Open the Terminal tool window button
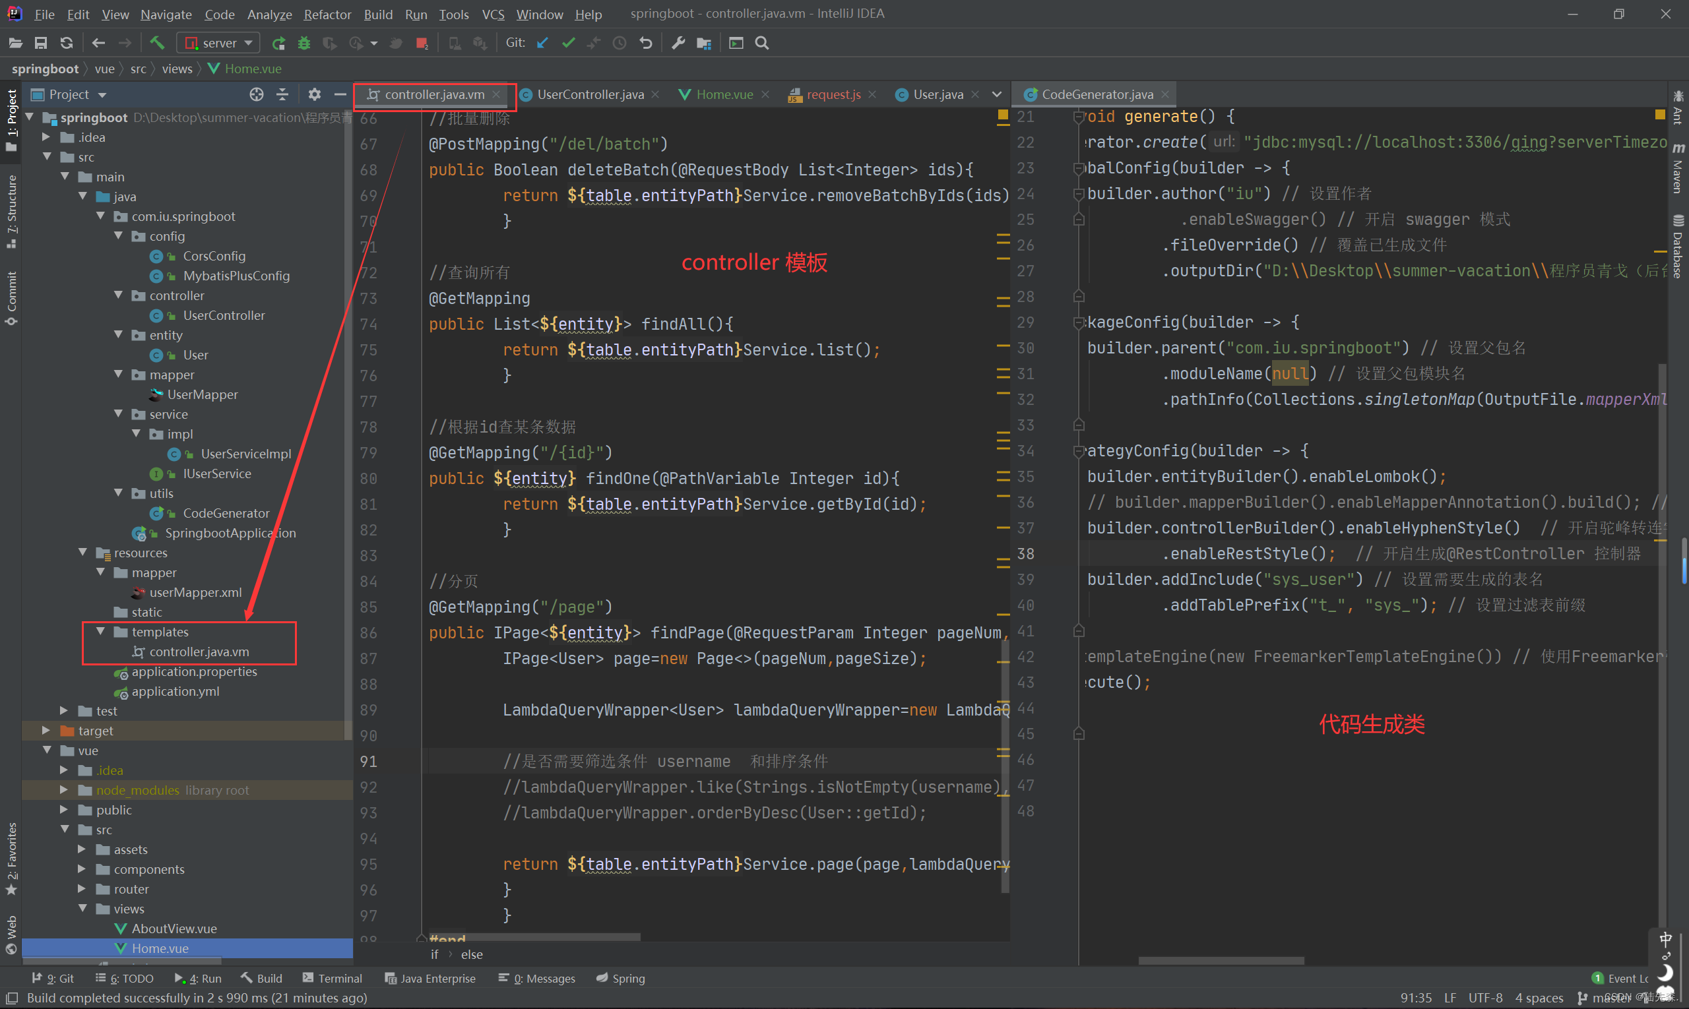Viewport: 1689px width, 1009px height. (332, 979)
